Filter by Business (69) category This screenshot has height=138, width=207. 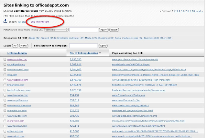pyautogui.click(x=151, y=38)
